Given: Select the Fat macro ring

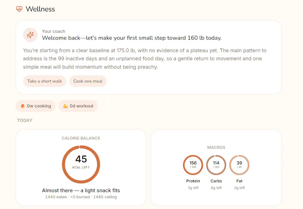Looking at the screenshot, I should click(x=239, y=165).
